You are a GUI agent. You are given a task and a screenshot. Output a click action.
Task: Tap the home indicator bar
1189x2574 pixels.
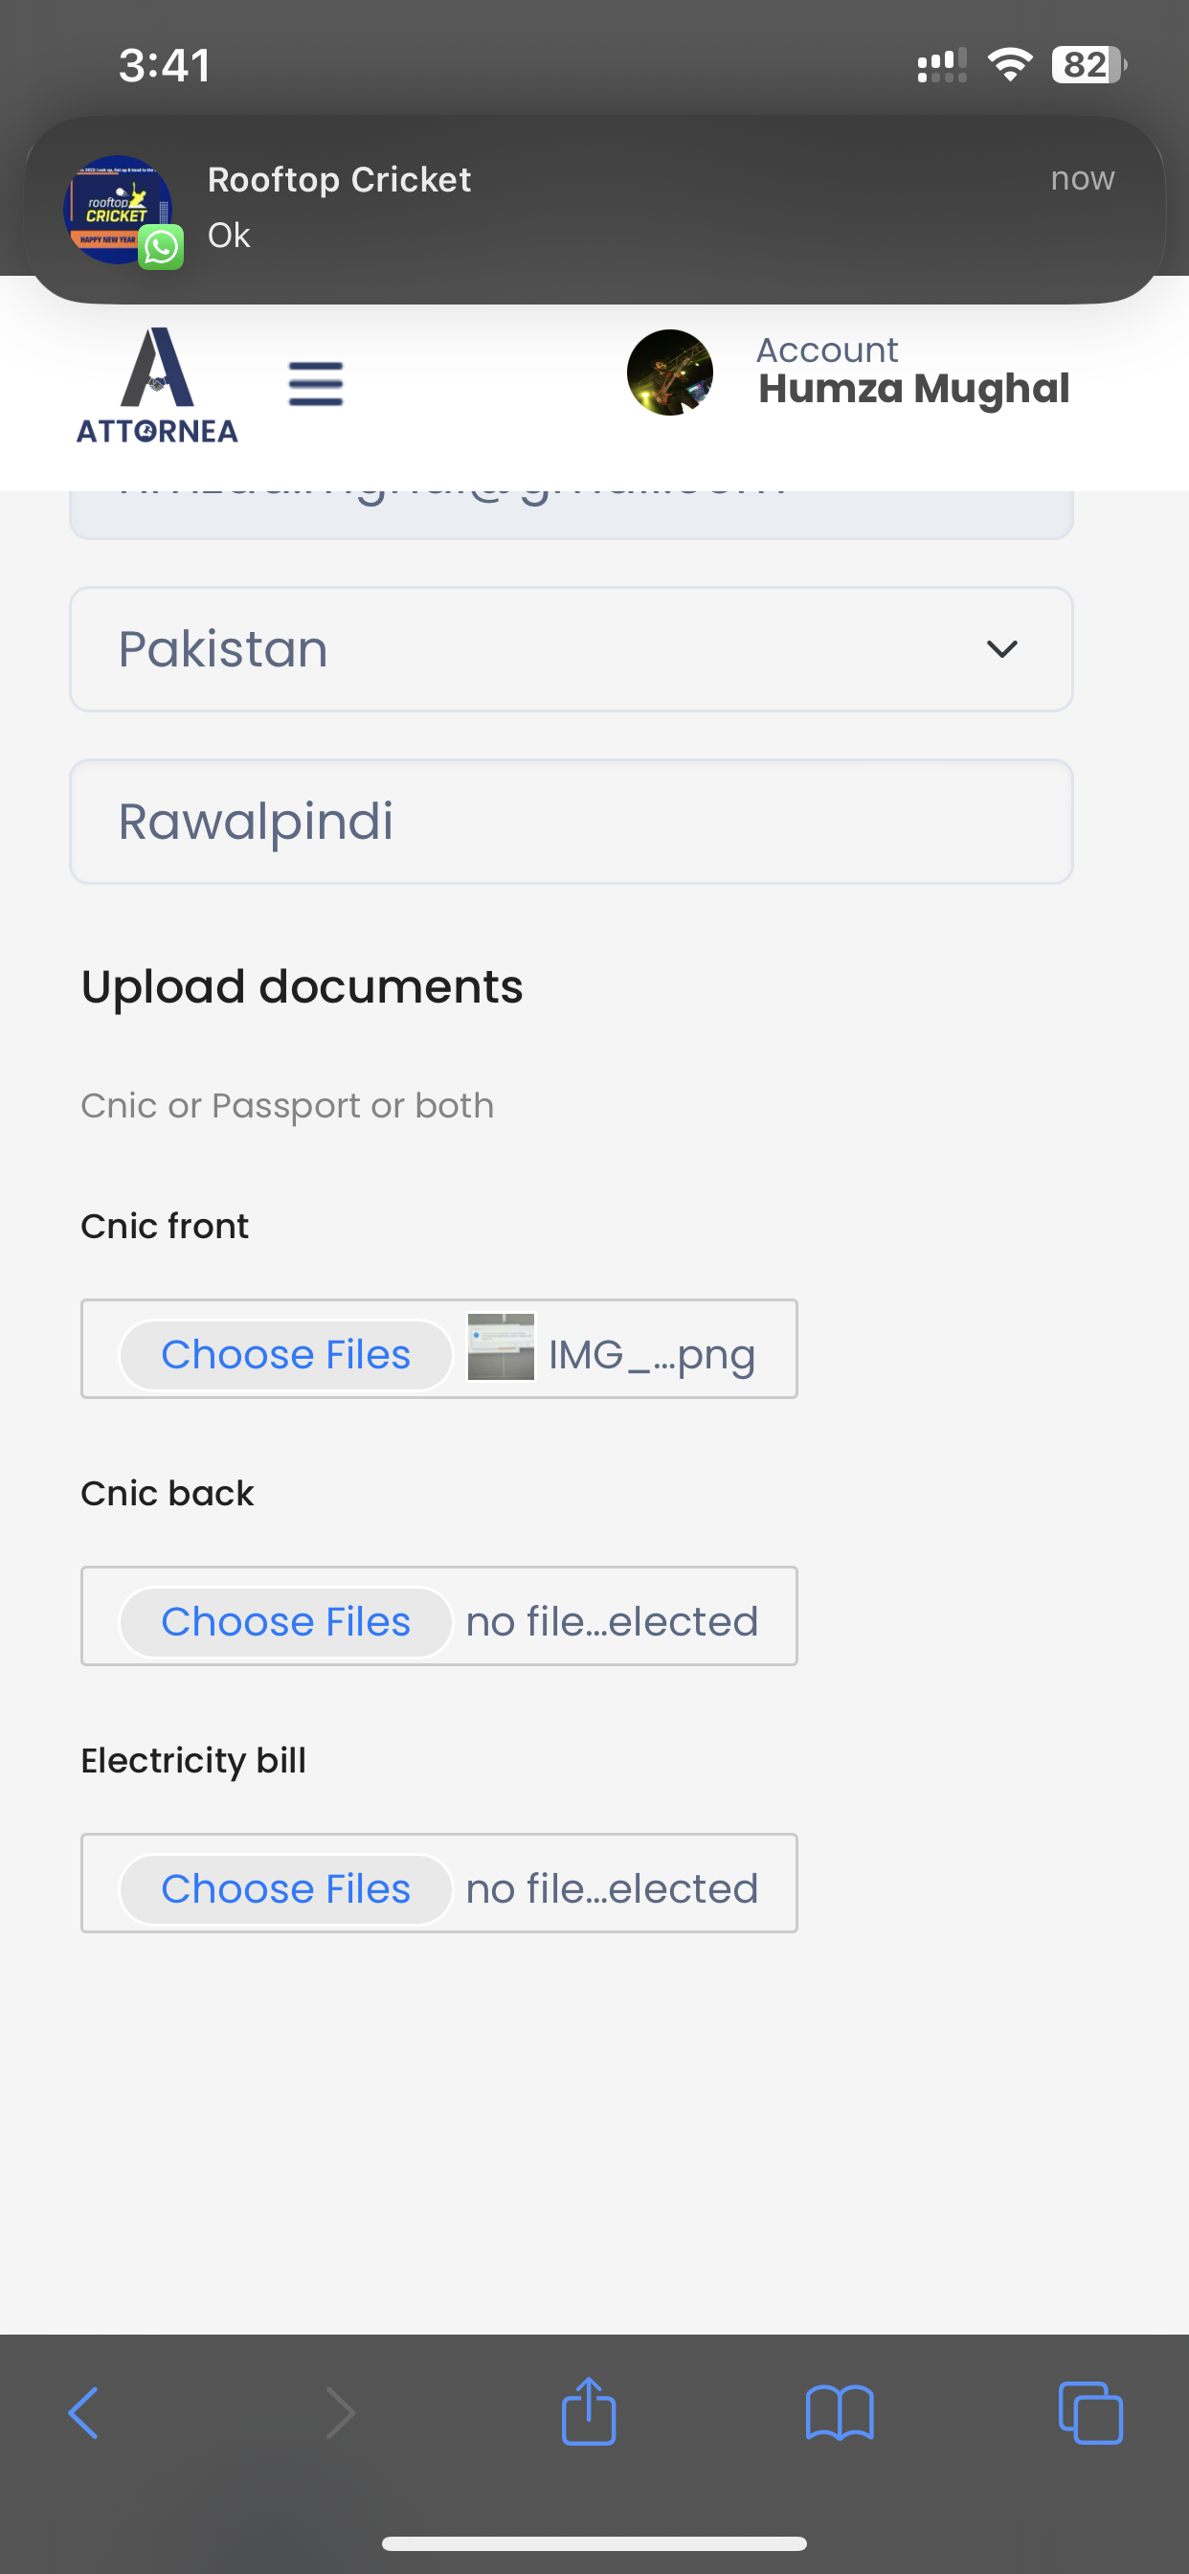[x=594, y=2543]
